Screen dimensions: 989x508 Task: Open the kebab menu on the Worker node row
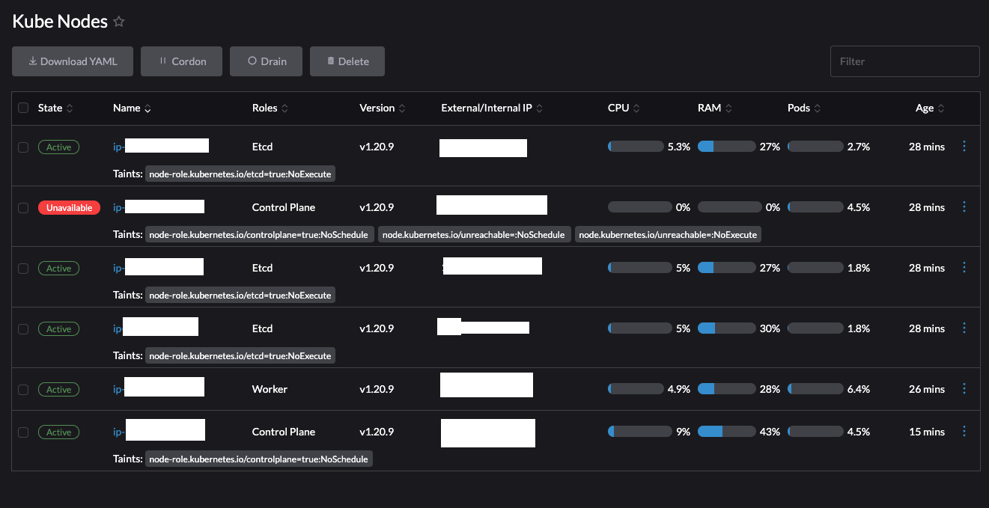(964, 388)
